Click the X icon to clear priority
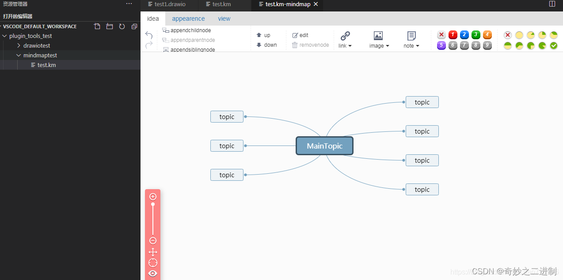 [x=441, y=34]
